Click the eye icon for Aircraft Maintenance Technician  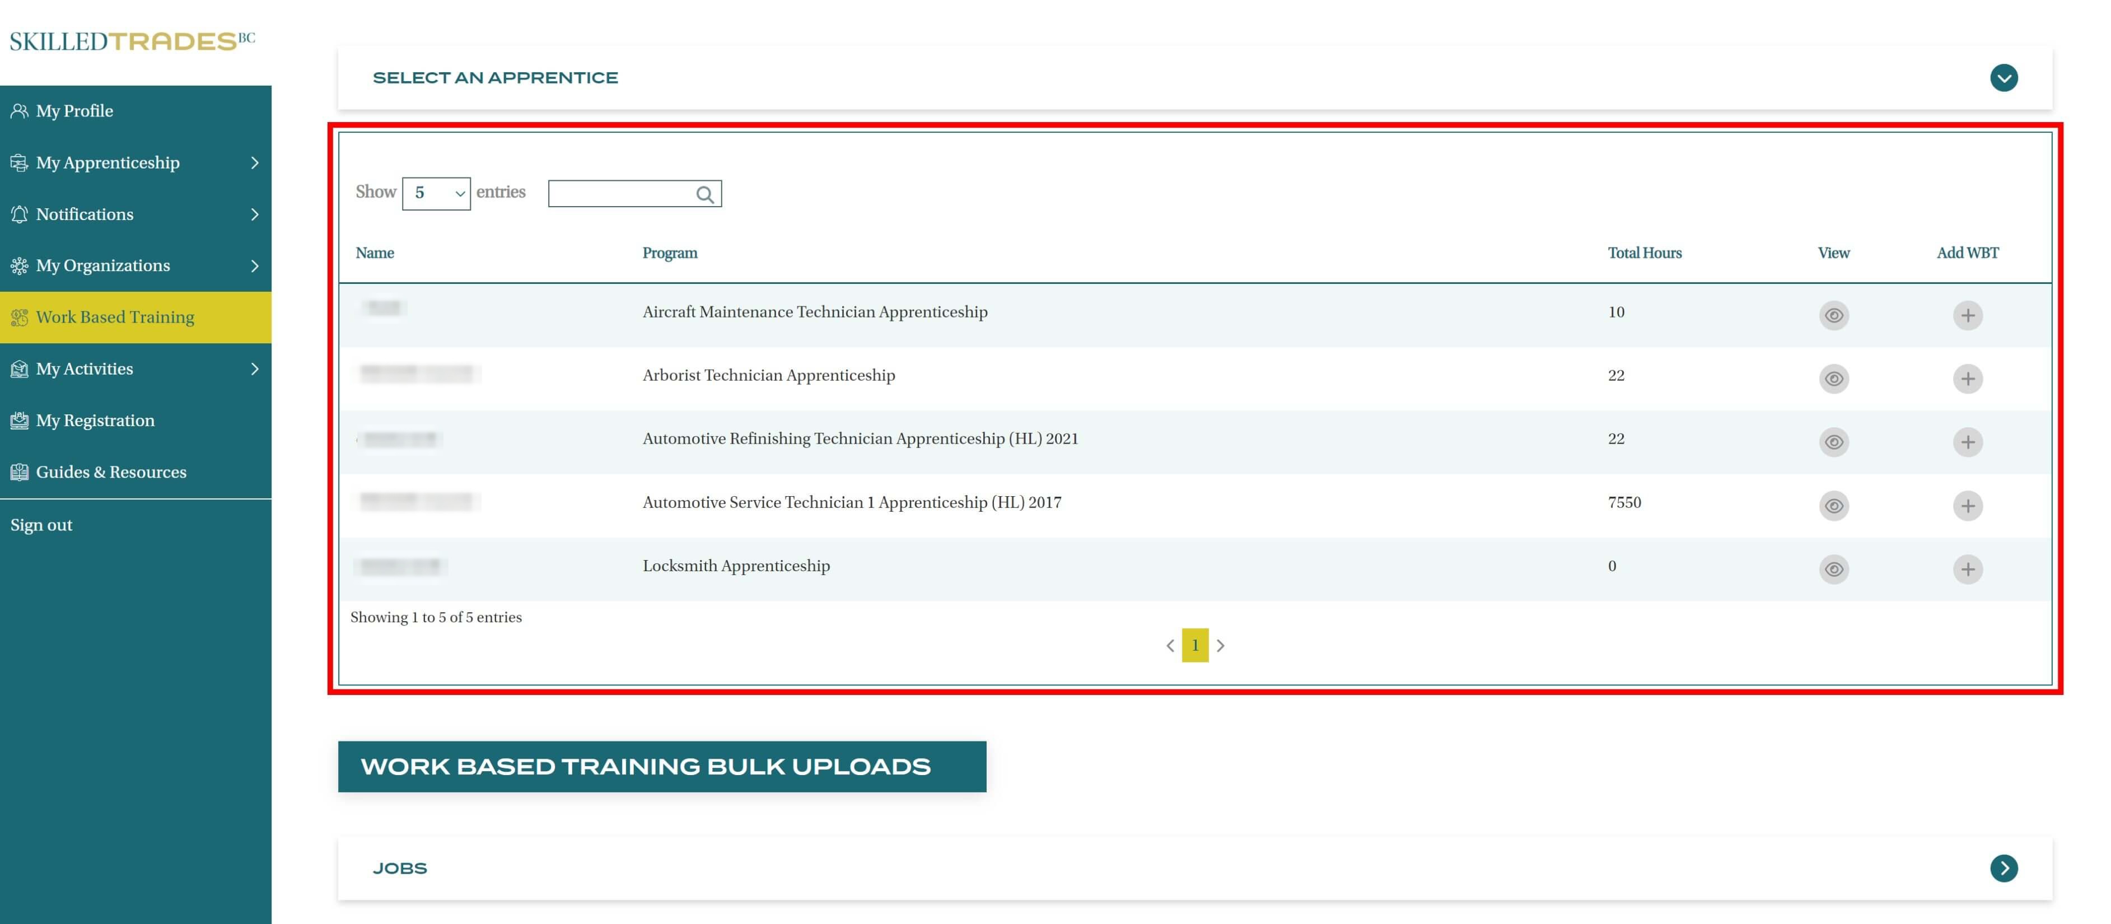tap(1833, 316)
